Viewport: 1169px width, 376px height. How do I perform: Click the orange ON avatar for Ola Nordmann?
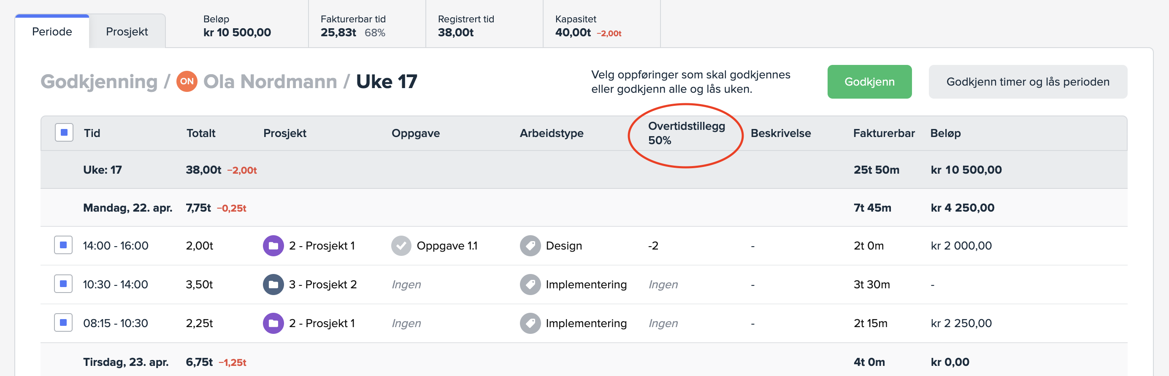[x=187, y=81]
